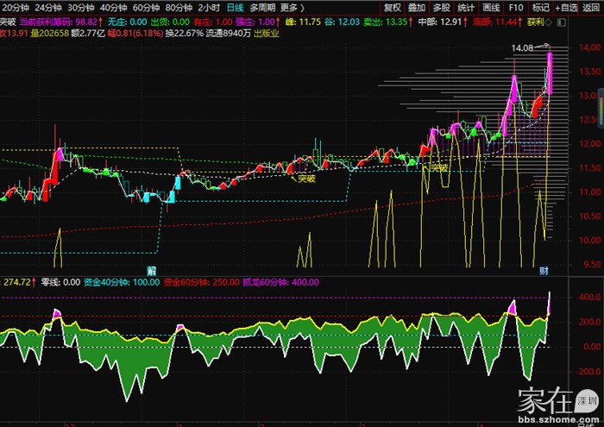Expand the 多周期 multi-period view
The width and height of the screenshot is (604, 427).
262,6
